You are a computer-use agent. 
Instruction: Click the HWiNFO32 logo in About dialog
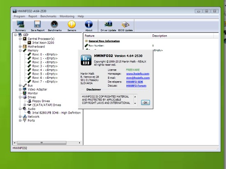pos(86,60)
